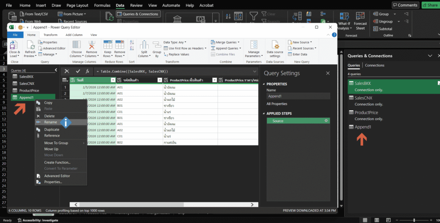
Task: Open Move To Group submenu
Action: [x=61, y=143]
